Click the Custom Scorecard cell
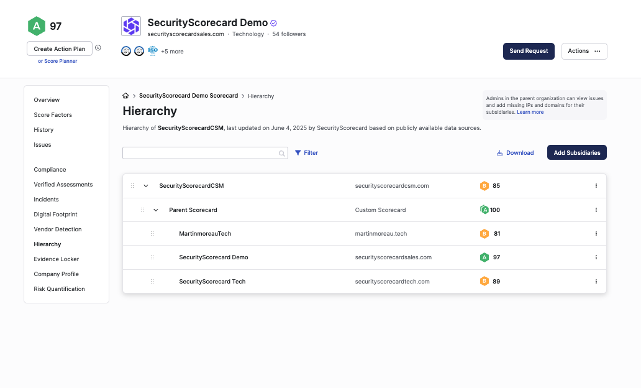Image resolution: width=641 pixels, height=388 pixels. 380,210
